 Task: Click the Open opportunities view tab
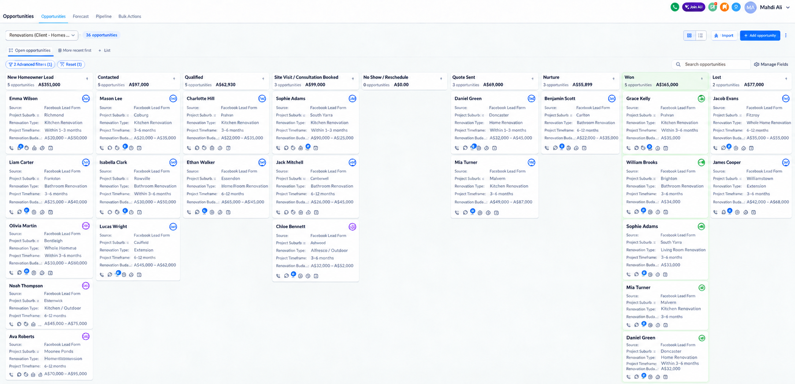(30, 50)
